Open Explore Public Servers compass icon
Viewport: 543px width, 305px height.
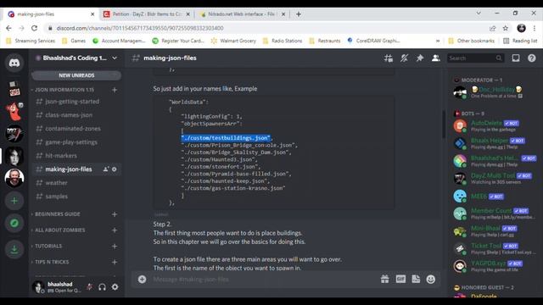point(14,223)
